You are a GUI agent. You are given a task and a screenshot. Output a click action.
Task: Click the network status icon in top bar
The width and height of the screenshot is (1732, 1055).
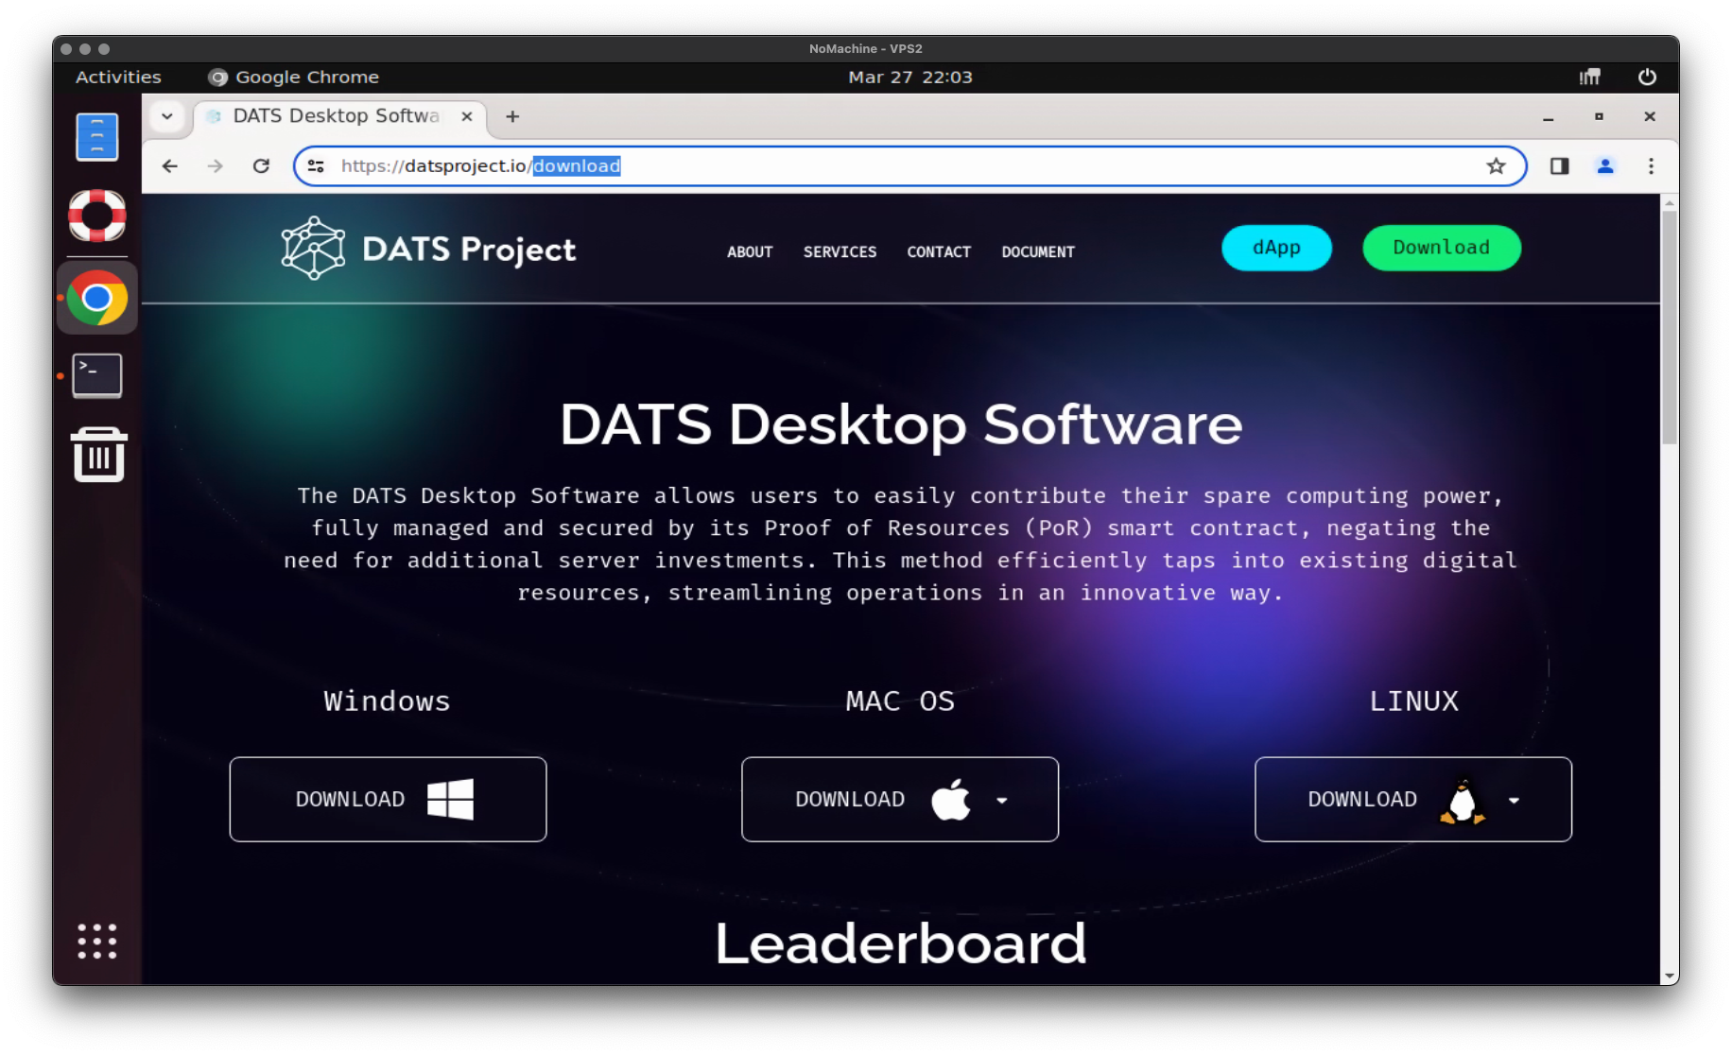1590,78
